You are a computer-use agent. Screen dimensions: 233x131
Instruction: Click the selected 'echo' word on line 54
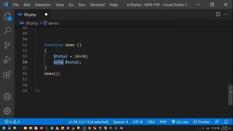click(58, 62)
